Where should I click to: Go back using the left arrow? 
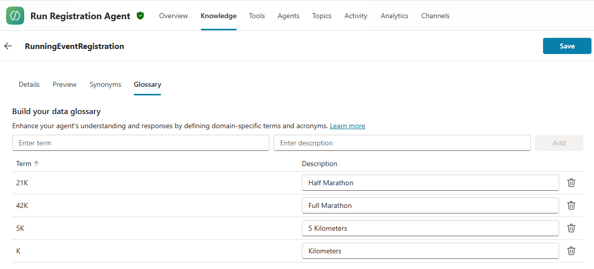8,46
